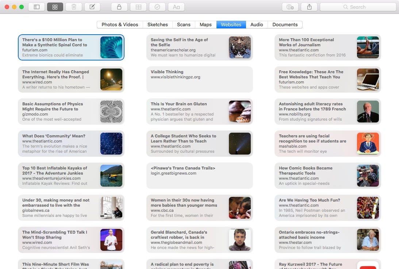
Task: Open Basic Assumptions of Physics gizmodo link
Action: [x=71, y=112]
